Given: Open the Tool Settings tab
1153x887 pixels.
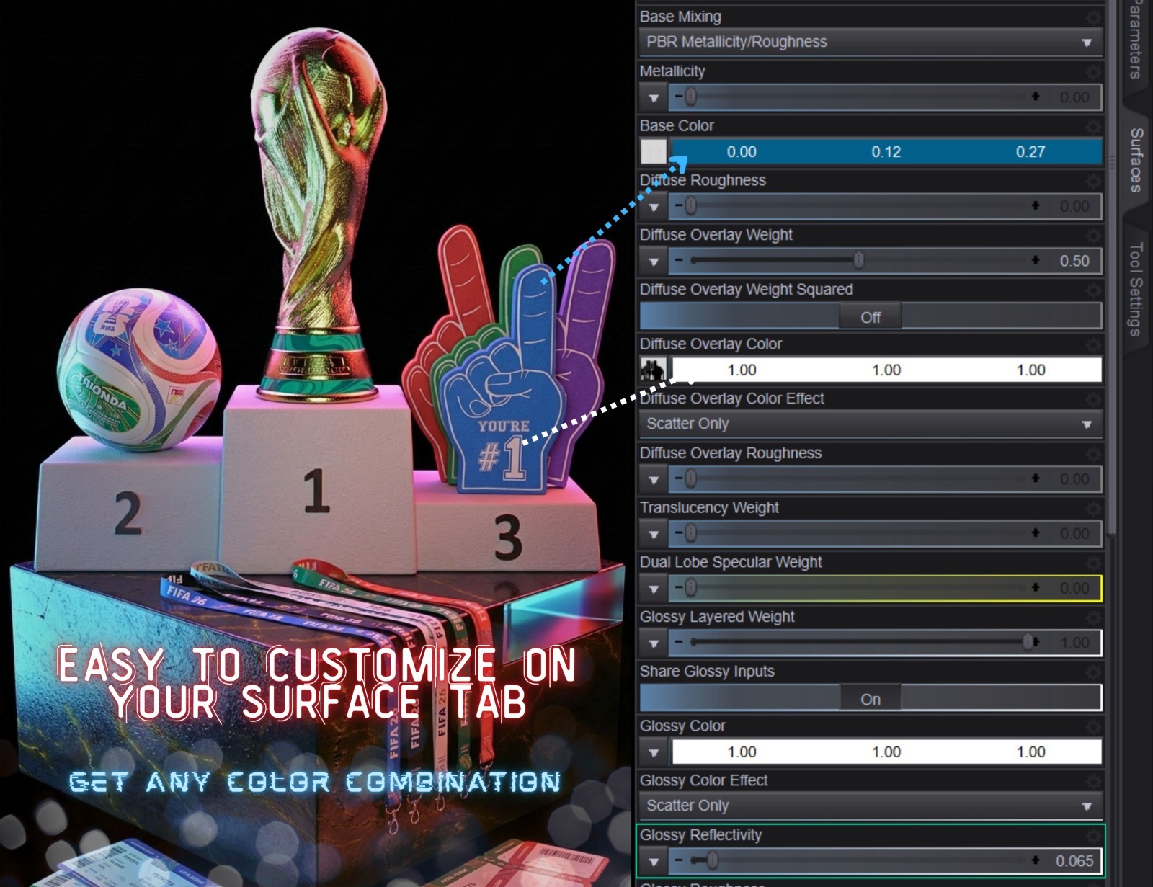Looking at the screenshot, I should (x=1136, y=288).
